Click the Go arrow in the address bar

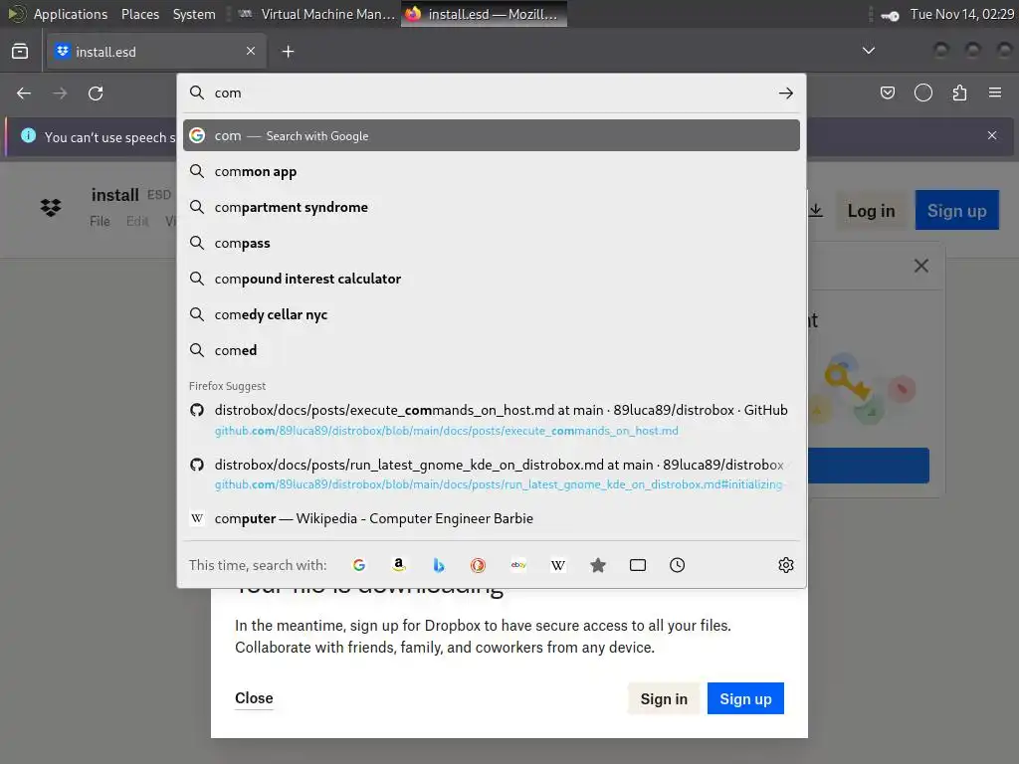(x=786, y=93)
